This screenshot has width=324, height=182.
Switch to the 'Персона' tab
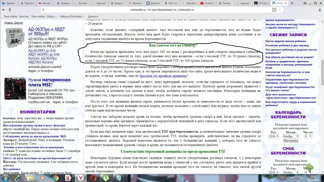pyautogui.click(x=28, y=3)
